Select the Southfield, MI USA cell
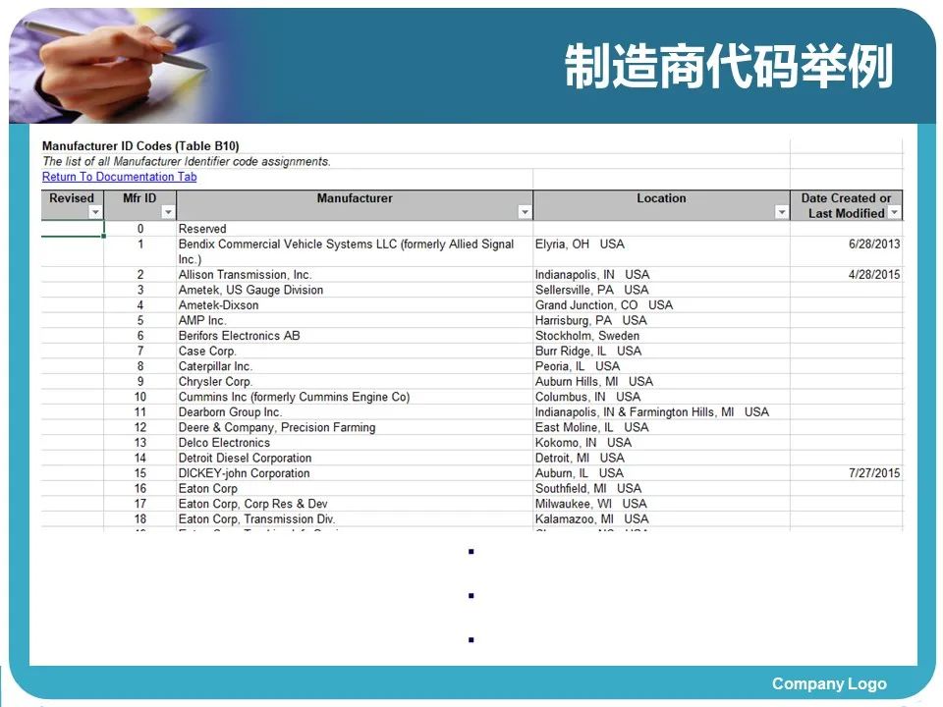The image size is (943, 707). (661, 489)
